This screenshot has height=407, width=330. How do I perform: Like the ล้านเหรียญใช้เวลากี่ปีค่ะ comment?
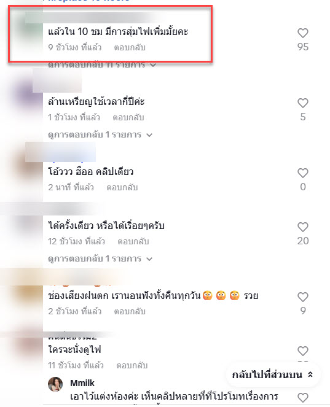303,103
